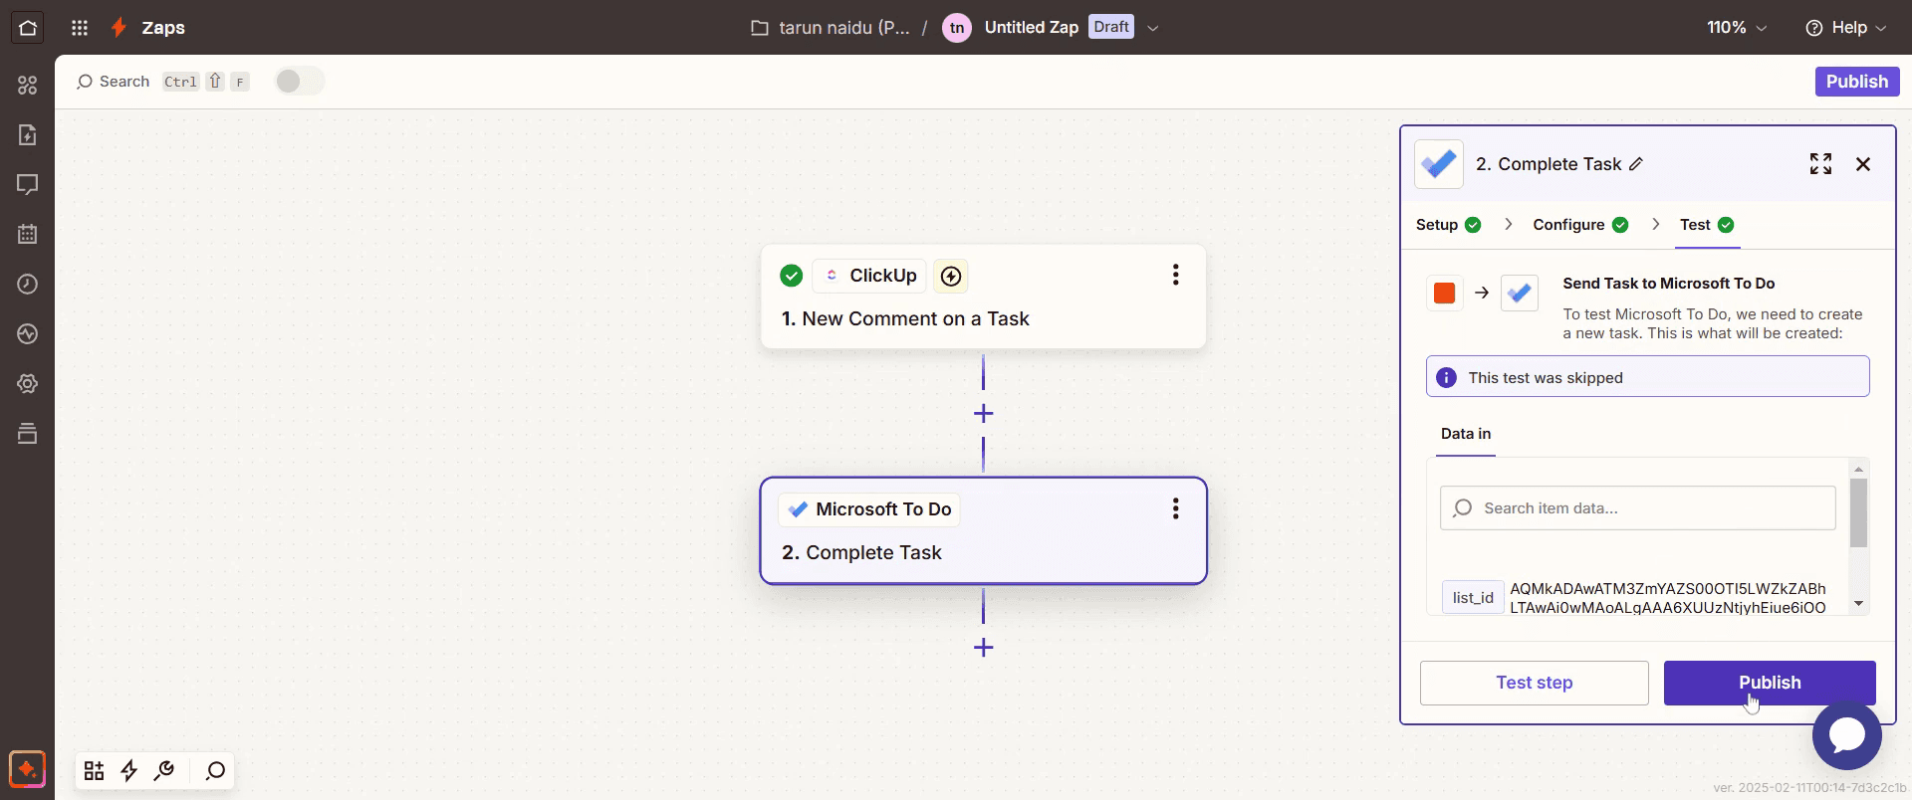Select the Test tab
Image resolution: width=1912 pixels, height=800 pixels.
1707,225
